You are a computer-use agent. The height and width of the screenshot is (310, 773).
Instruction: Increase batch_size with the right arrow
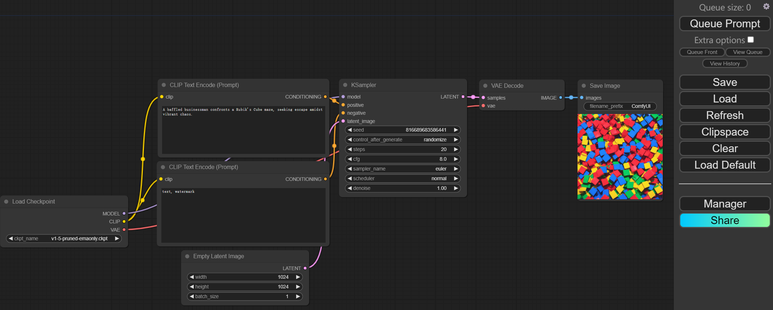tap(298, 296)
